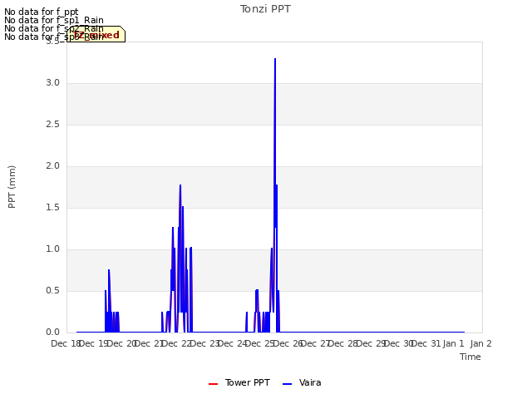Click the red Tower PPT legend swatch

(213, 384)
